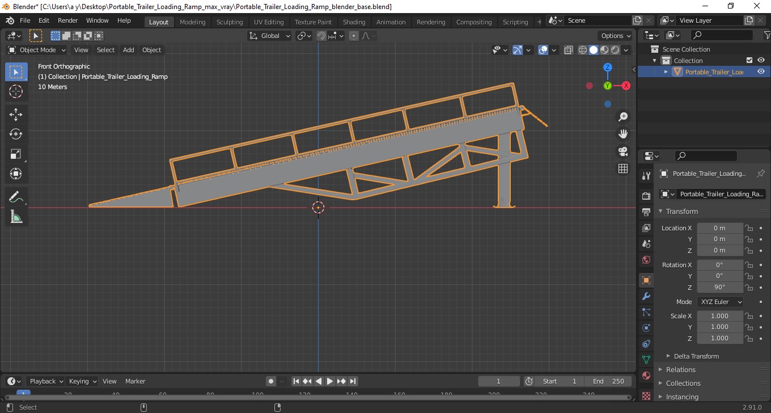Viewport: 771px width, 413px height.
Task: Open the XYZ Euler rotation mode dropdown
Action: pos(720,302)
